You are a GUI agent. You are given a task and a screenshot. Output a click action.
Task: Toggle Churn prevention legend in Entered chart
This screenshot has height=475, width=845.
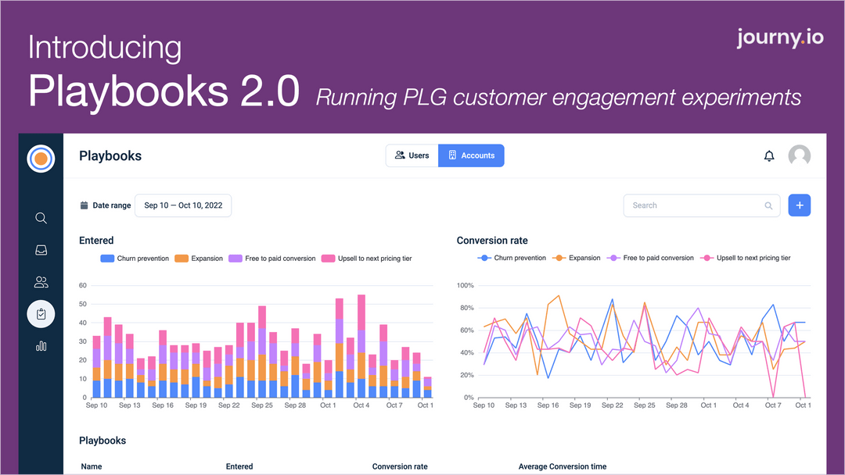click(x=135, y=259)
